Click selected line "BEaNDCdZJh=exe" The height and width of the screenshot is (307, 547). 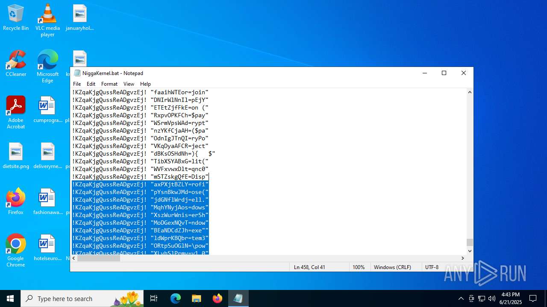coord(140,230)
